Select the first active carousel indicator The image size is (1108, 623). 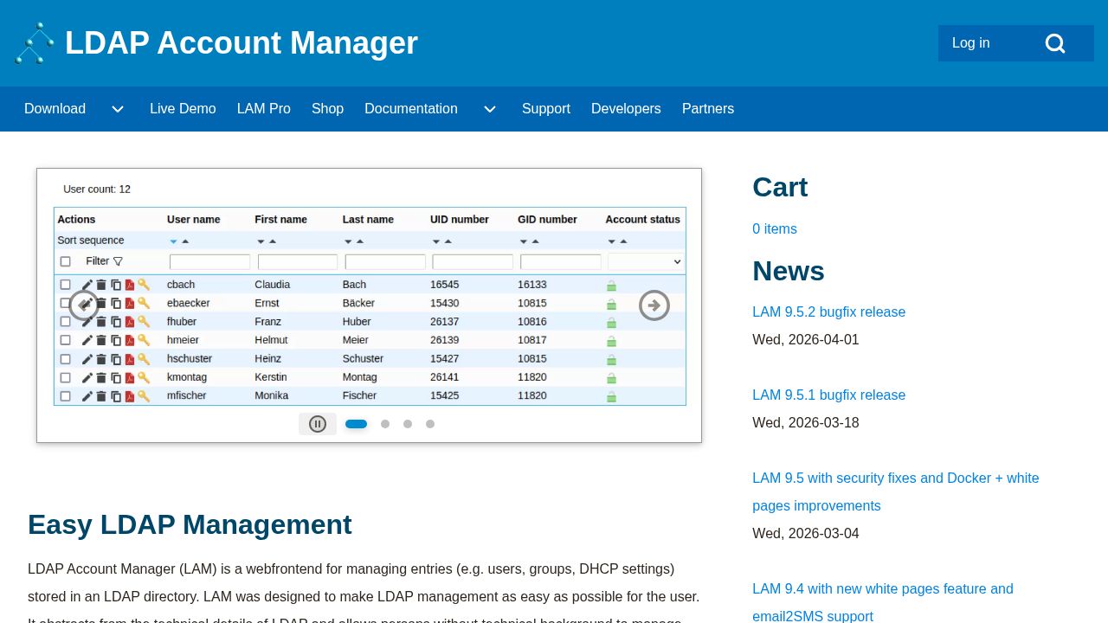coord(357,424)
